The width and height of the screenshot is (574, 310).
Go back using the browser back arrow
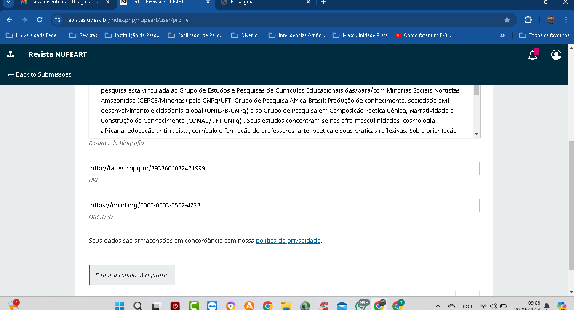10,20
